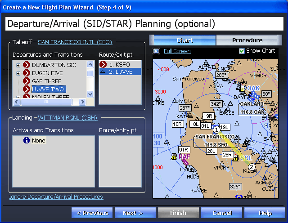
Task: Select MOLEN THREE departure
Action: [x=50, y=97]
